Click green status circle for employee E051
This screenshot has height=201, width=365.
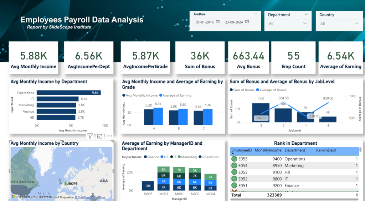234,185
